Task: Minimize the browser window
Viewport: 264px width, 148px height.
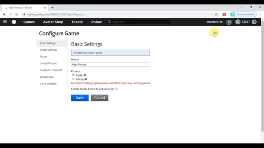Action: coord(242,7)
